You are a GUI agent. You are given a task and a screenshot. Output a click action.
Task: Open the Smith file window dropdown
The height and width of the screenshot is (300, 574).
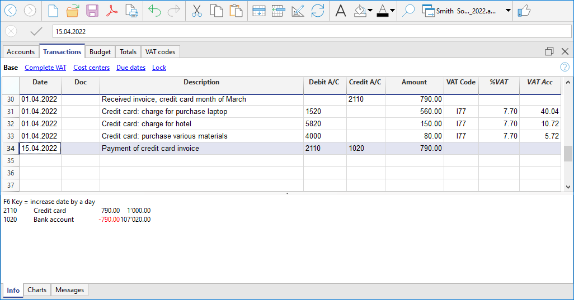coord(508,11)
